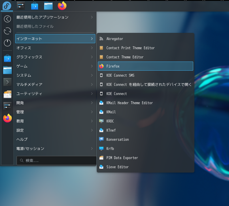Select 最近使用したファイル entry
The width and height of the screenshot is (229, 206).
[55, 26]
